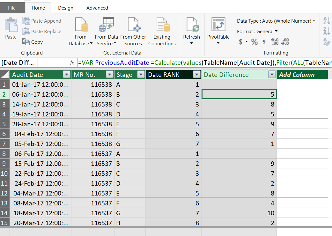Open MR No. column filter dropdown

point(110,75)
